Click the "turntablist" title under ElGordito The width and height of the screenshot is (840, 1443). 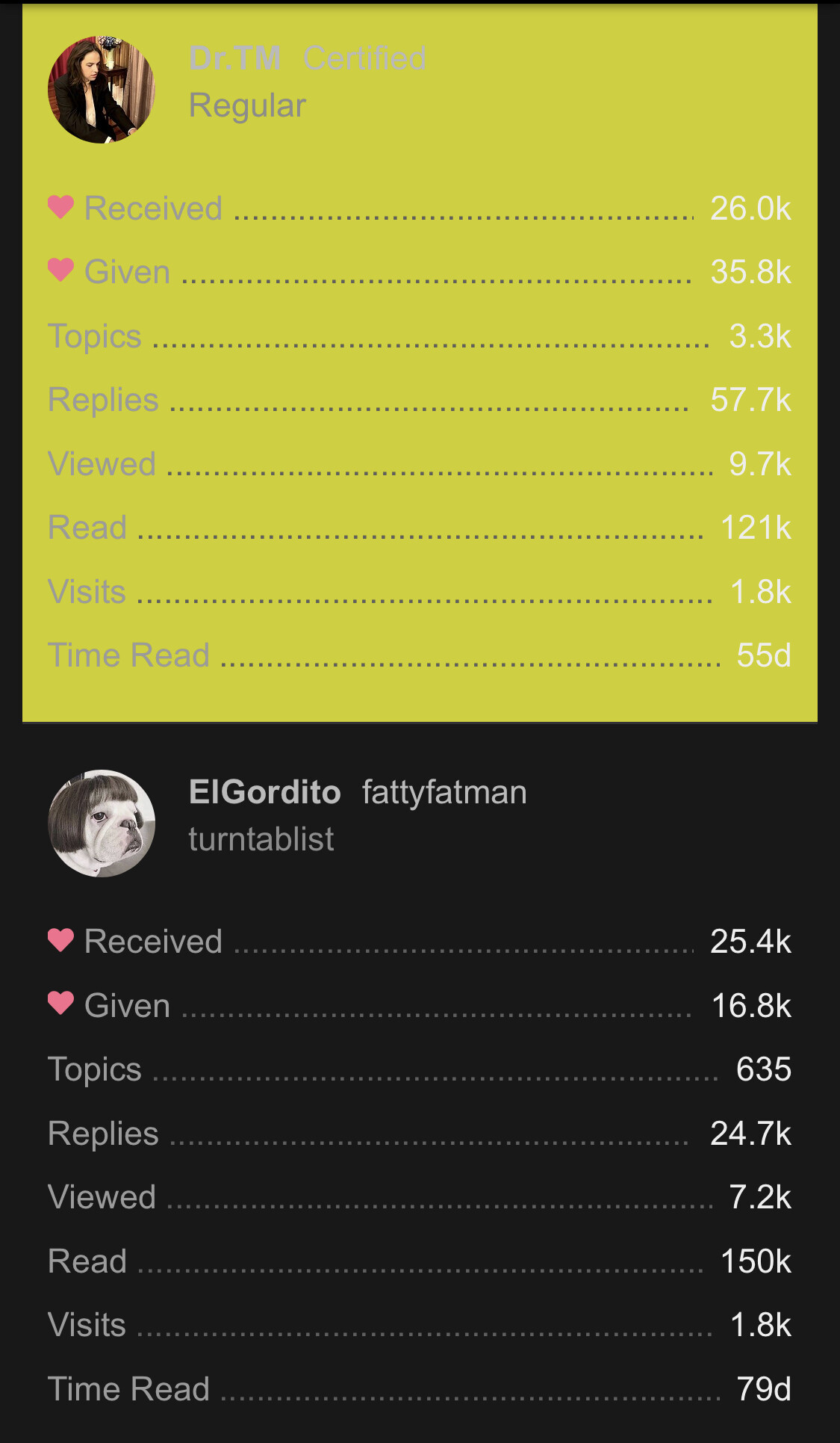coord(261,839)
